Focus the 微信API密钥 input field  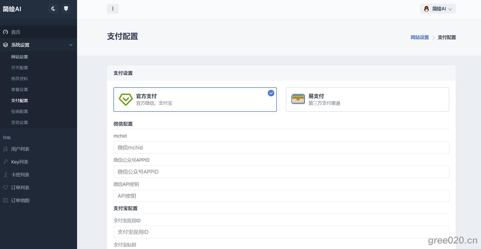281,196
